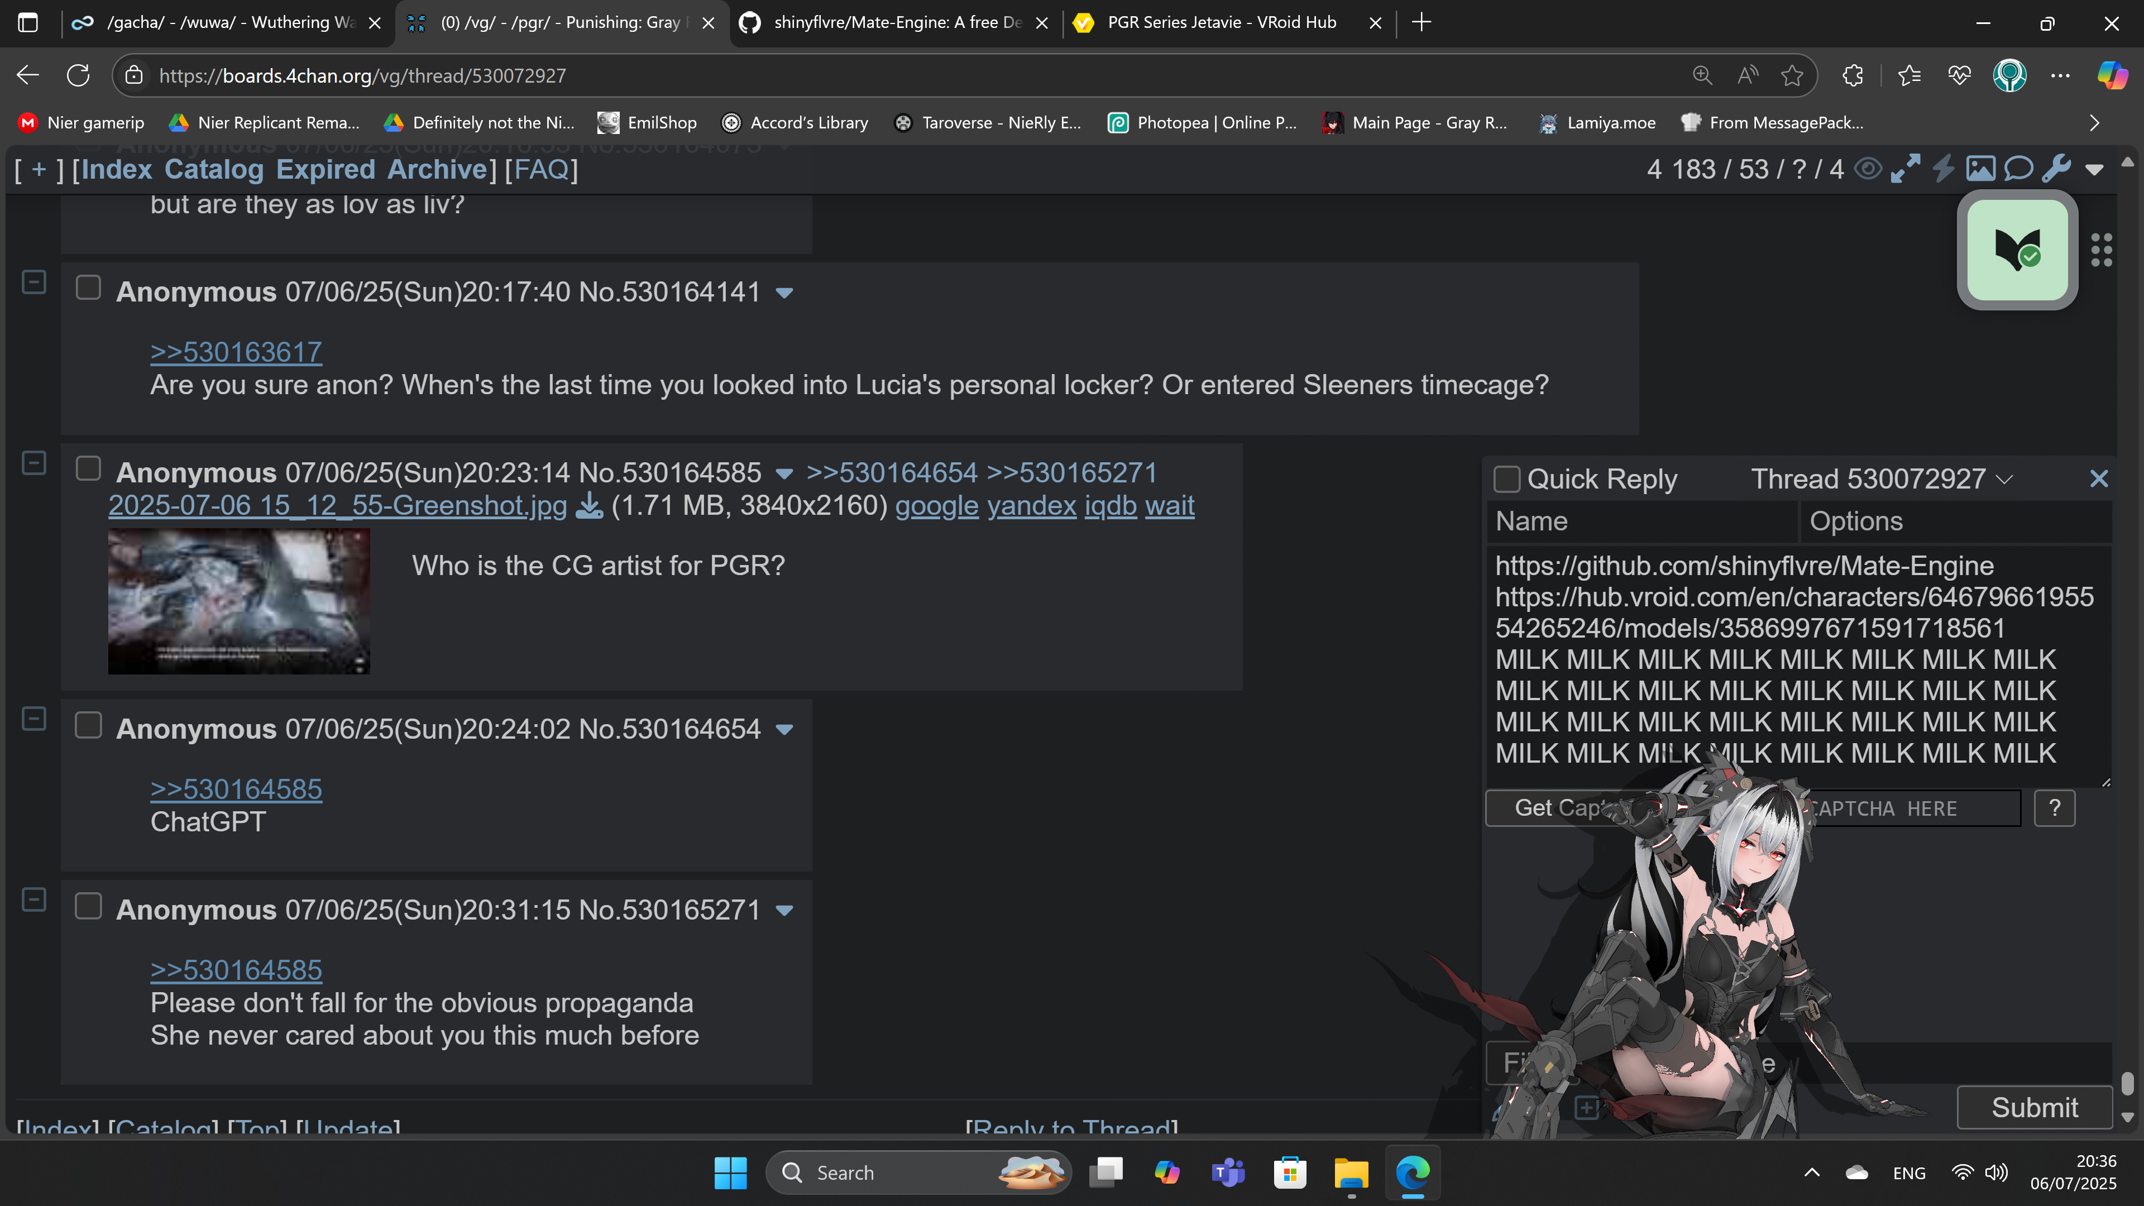The image size is (2144, 1206).
Task: Open the tab actions icon at top left
Action: point(27,22)
